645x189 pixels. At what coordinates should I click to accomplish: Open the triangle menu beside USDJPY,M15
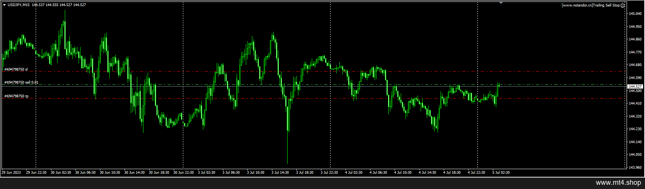[x=5, y=5]
